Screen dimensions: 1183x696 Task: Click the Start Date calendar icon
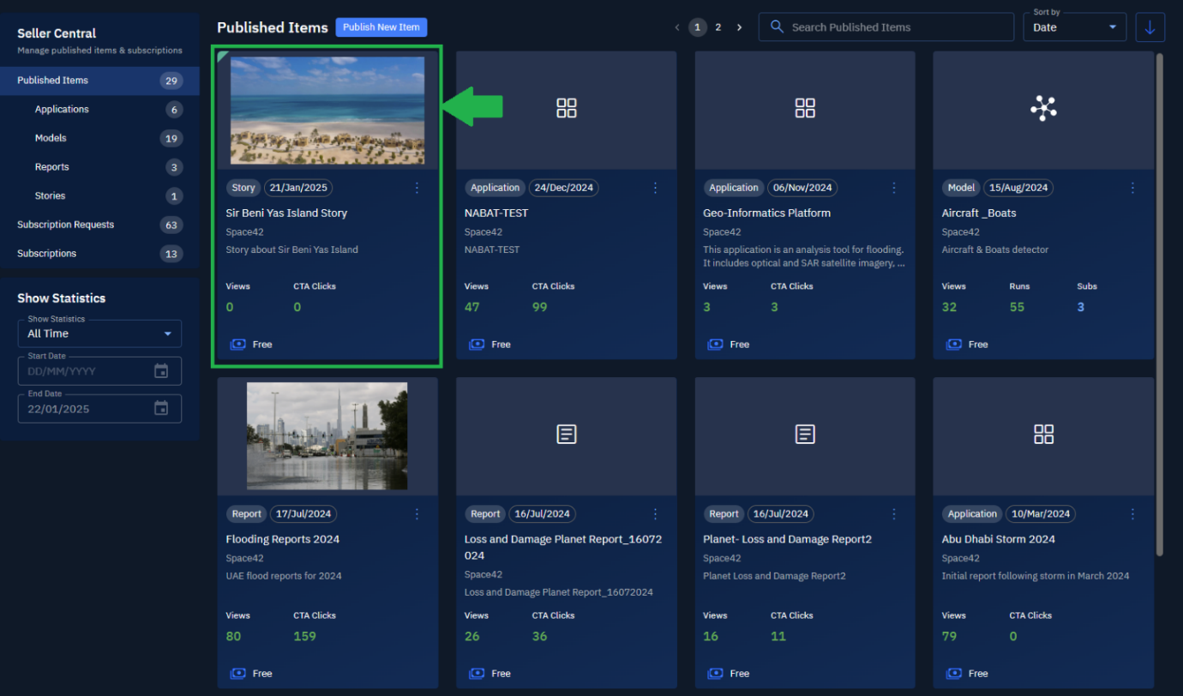click(161, 371)
